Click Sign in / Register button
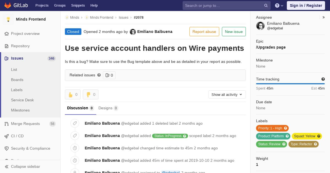Image resolution: width=330 pixels, height=173 pixels. 306,5
